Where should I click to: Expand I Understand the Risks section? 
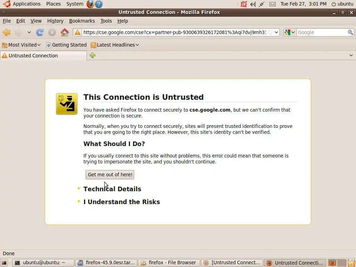[121, 202]
